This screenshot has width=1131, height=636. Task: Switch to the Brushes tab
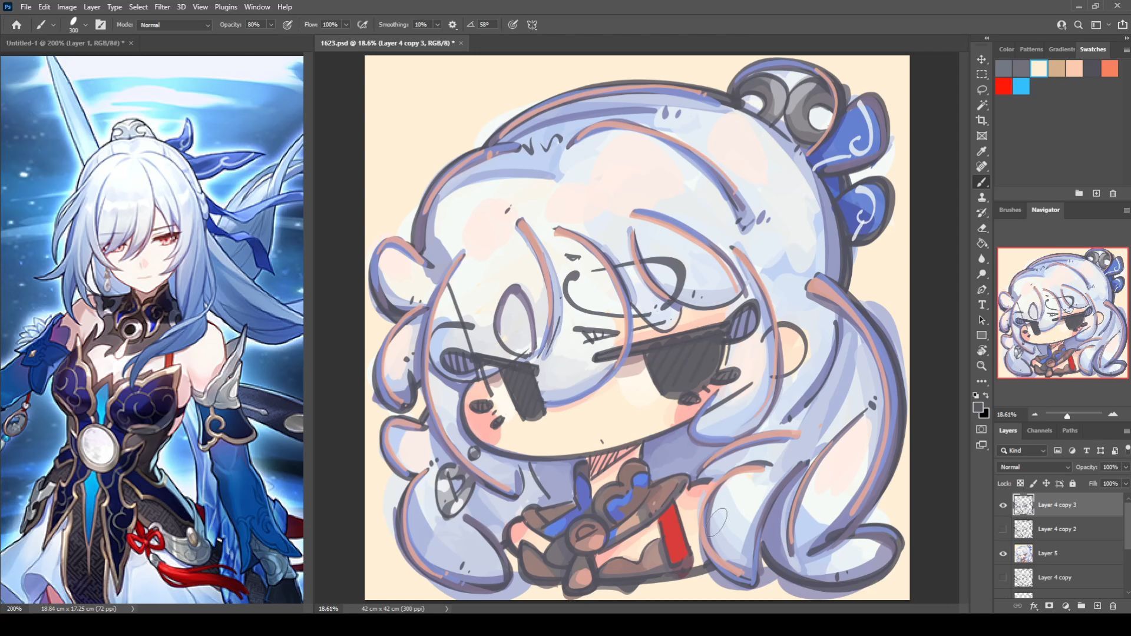click(1010, 210)
